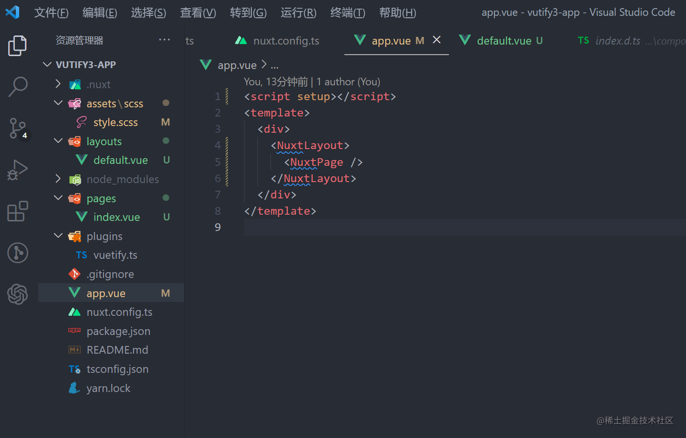Open the 帮助(H) menu
The image size is (686, 438).
(x=398, y=12)
